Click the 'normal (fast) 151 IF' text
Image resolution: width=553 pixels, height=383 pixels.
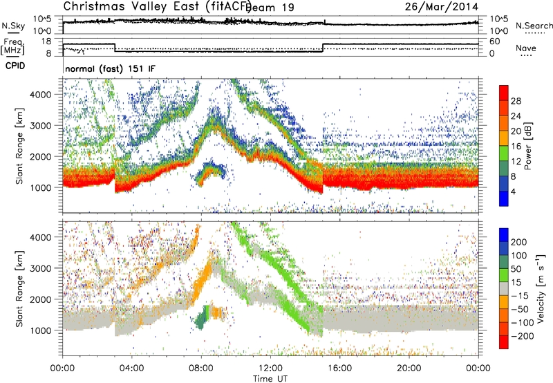pos(110,68)
